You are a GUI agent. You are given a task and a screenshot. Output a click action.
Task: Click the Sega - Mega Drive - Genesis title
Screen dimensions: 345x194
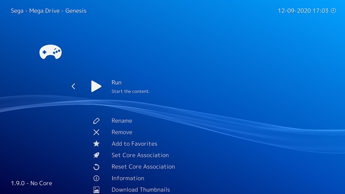pos(49,11)
